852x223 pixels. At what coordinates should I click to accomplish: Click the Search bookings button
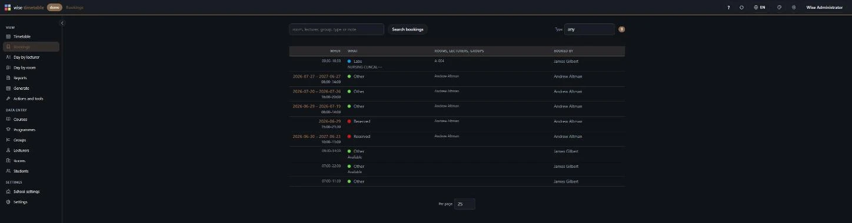pos(407,29)
